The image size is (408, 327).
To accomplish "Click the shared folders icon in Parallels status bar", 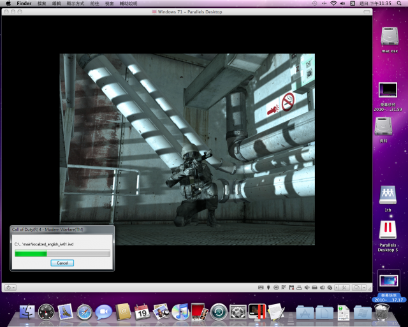I will point(322,287).
